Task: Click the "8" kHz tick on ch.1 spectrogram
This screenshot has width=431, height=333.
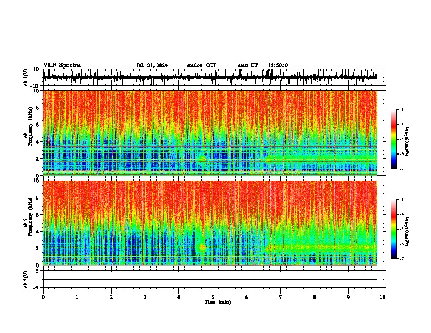Action: tap(38, 108)
